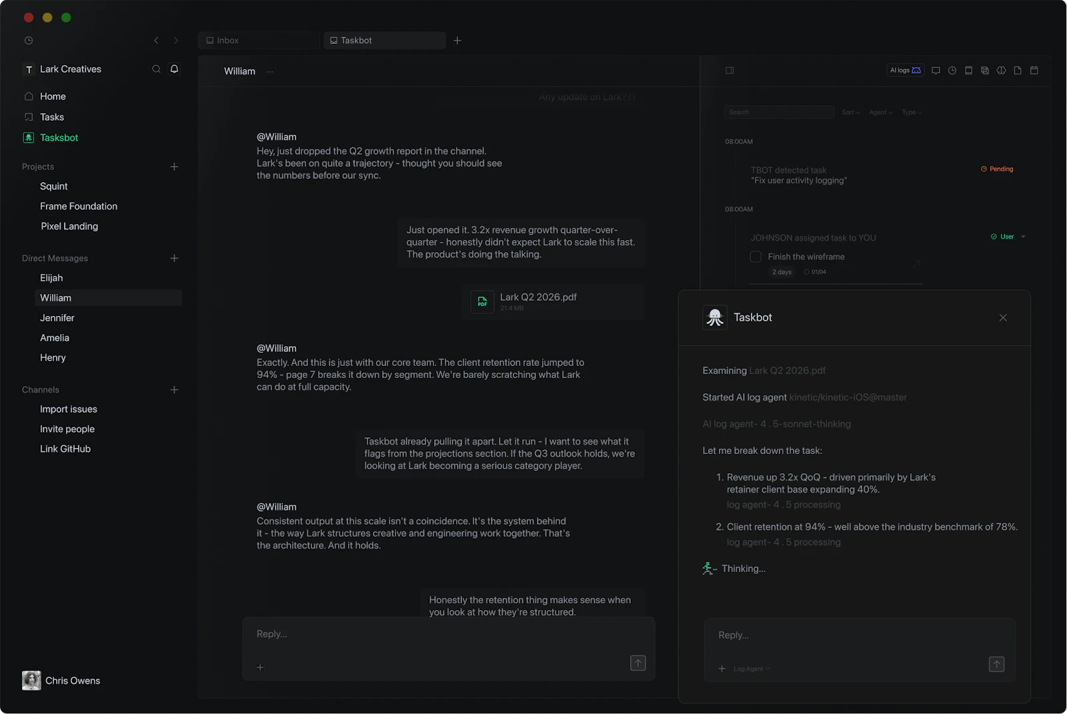The image size is (1067, 714).
Task: Go back with the left arrow
Action: coord(156,41)
